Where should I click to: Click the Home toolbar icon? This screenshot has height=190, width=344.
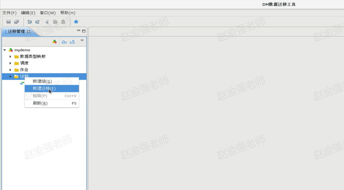pyautogui.click(x=76, y=22)
